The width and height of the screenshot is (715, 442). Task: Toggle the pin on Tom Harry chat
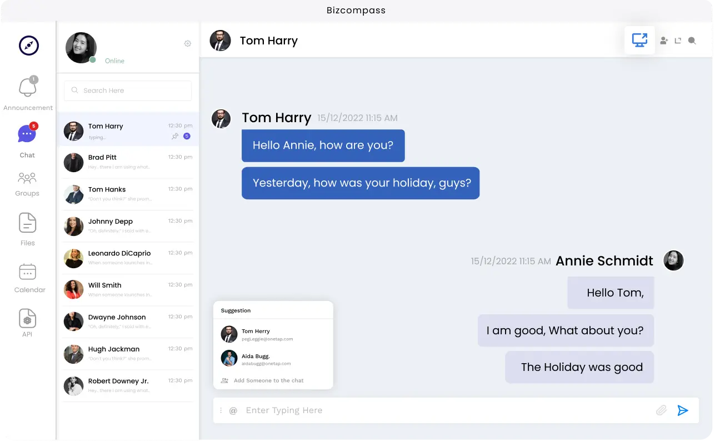pyautogui.click(x=175, y=136)
